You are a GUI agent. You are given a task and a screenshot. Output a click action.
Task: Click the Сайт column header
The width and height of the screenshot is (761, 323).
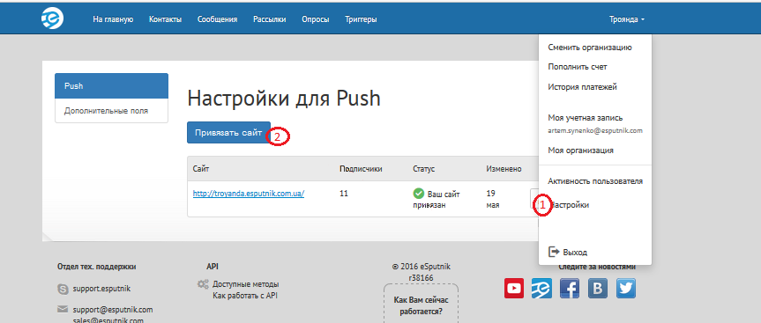(x=201, y=169)
